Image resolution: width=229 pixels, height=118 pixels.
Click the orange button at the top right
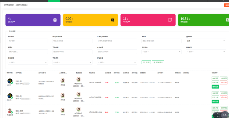pyautogui.click(x=227, y=5)
